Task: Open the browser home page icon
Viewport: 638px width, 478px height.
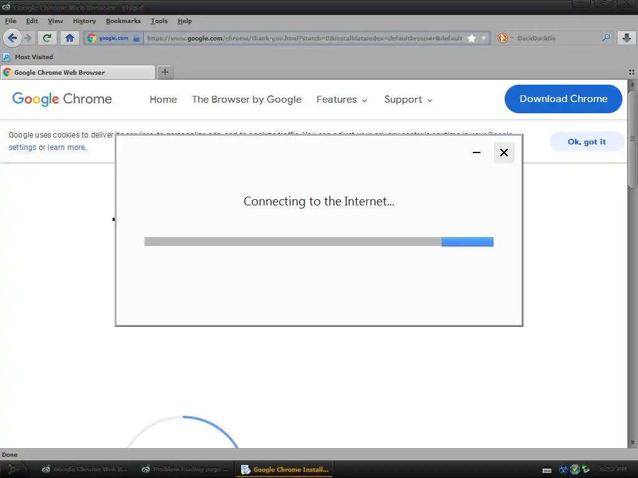Action: (x=70, y=38)
